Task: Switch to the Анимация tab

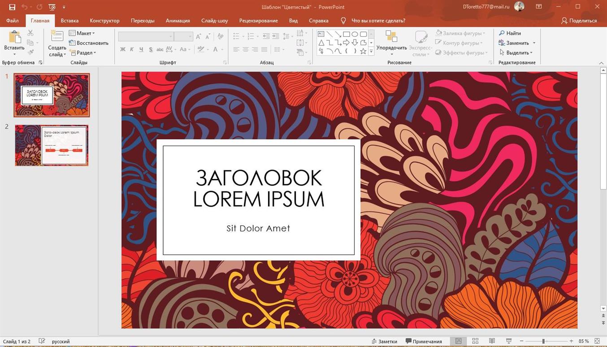Action: point(178,21)
